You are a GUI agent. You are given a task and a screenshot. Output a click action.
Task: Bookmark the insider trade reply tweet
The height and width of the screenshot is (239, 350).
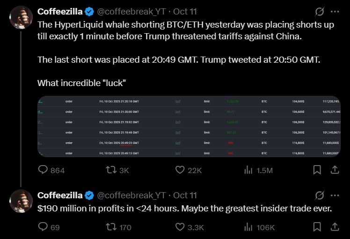(x=317, y=227)
